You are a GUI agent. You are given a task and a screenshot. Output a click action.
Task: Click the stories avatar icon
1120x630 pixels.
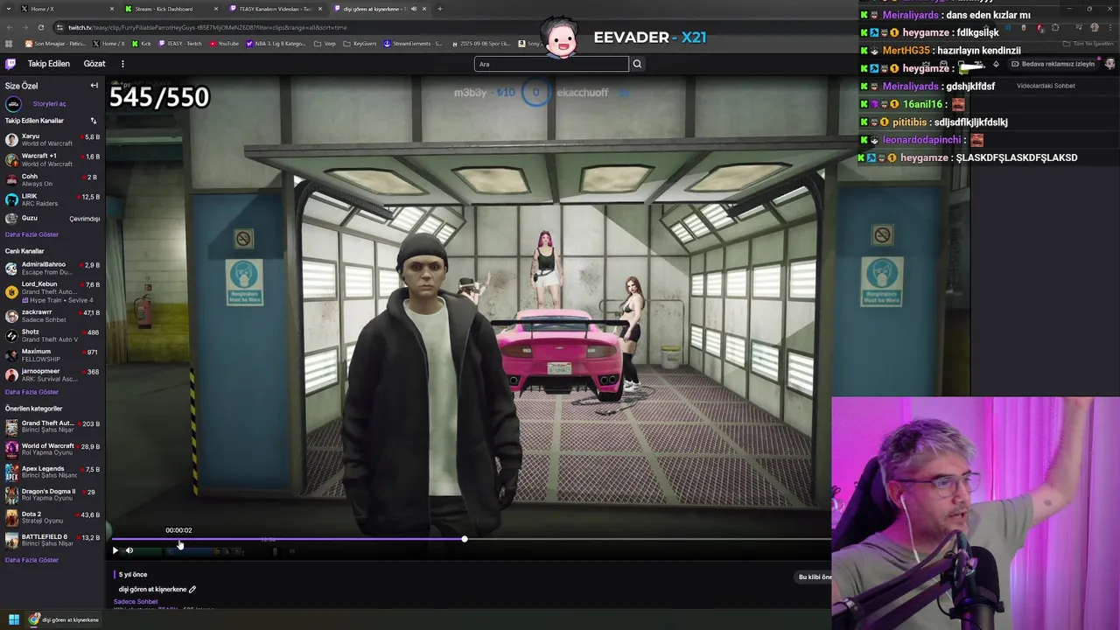coord(13,104)
